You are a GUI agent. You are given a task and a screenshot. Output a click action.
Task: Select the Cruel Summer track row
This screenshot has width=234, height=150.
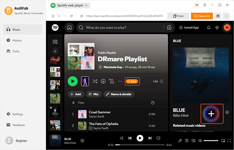coord(116,114)
